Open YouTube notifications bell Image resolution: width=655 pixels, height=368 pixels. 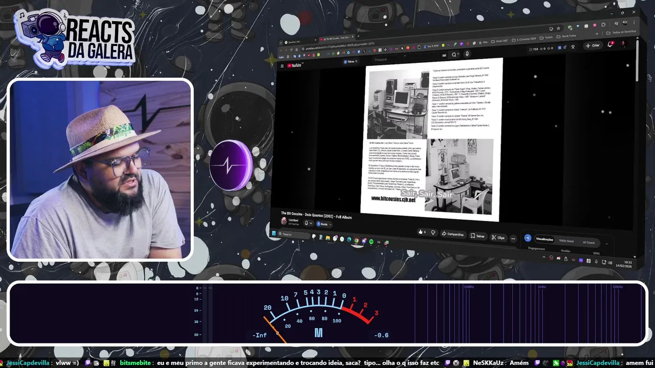pos(610,44)
